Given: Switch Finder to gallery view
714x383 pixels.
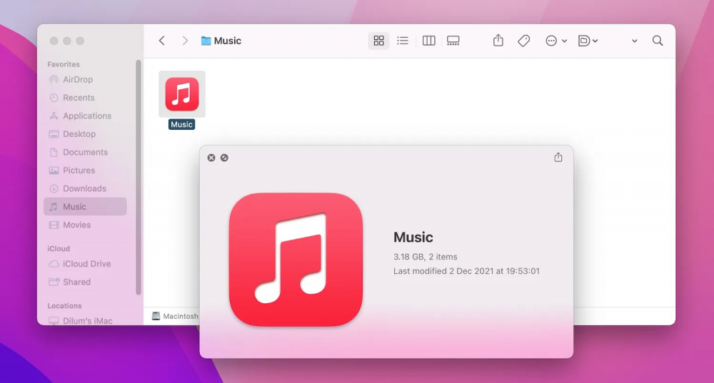Looking at the screenshot, I should 453,41.
